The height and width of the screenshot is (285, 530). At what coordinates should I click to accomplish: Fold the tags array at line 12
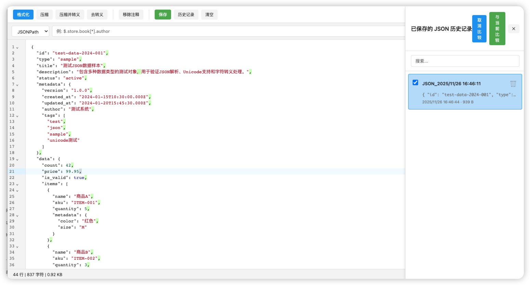click(x=17, y=116)
